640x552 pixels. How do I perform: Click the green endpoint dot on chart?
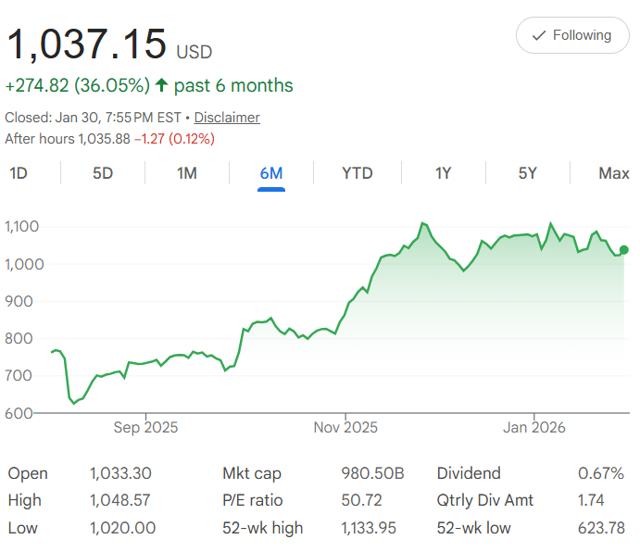tap(624, 249)
